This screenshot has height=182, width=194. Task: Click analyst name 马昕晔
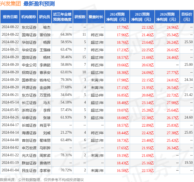tap(45, 148)
